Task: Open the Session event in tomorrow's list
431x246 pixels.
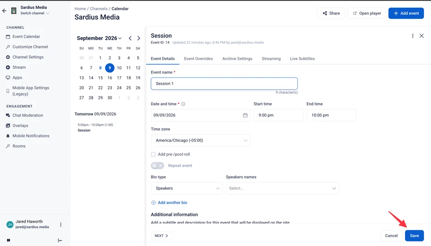Action: coord(95,128)
